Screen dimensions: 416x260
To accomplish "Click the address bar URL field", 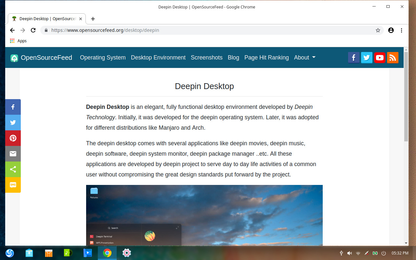I will coord(208,30).
